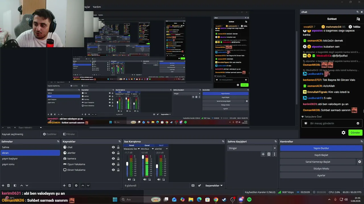
Task: Open chat community users icon
Action: (358, 19)
